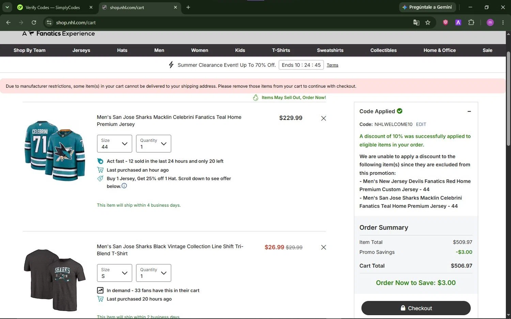Viewport: 511px width, 319px height.
Task: Open the Home & Office menu
Action: (x=439, y=50)
